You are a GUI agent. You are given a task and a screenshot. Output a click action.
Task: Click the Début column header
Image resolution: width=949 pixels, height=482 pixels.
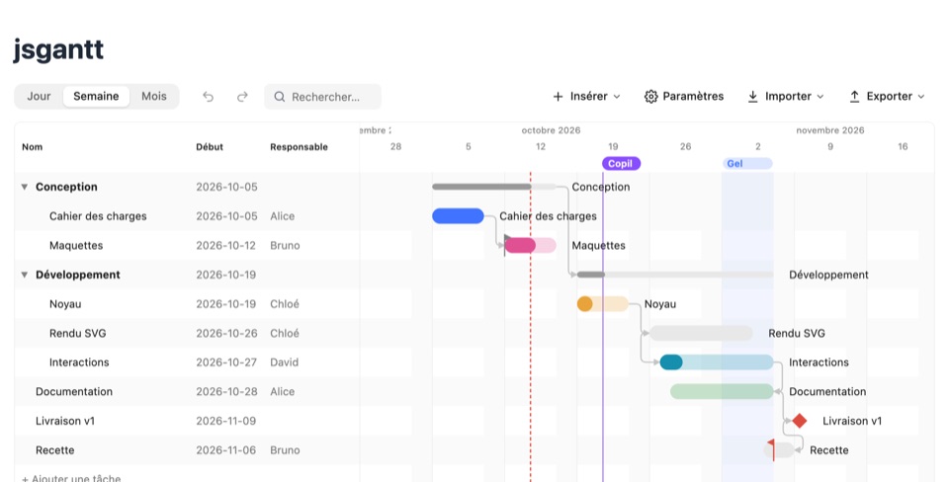[210, 147]
